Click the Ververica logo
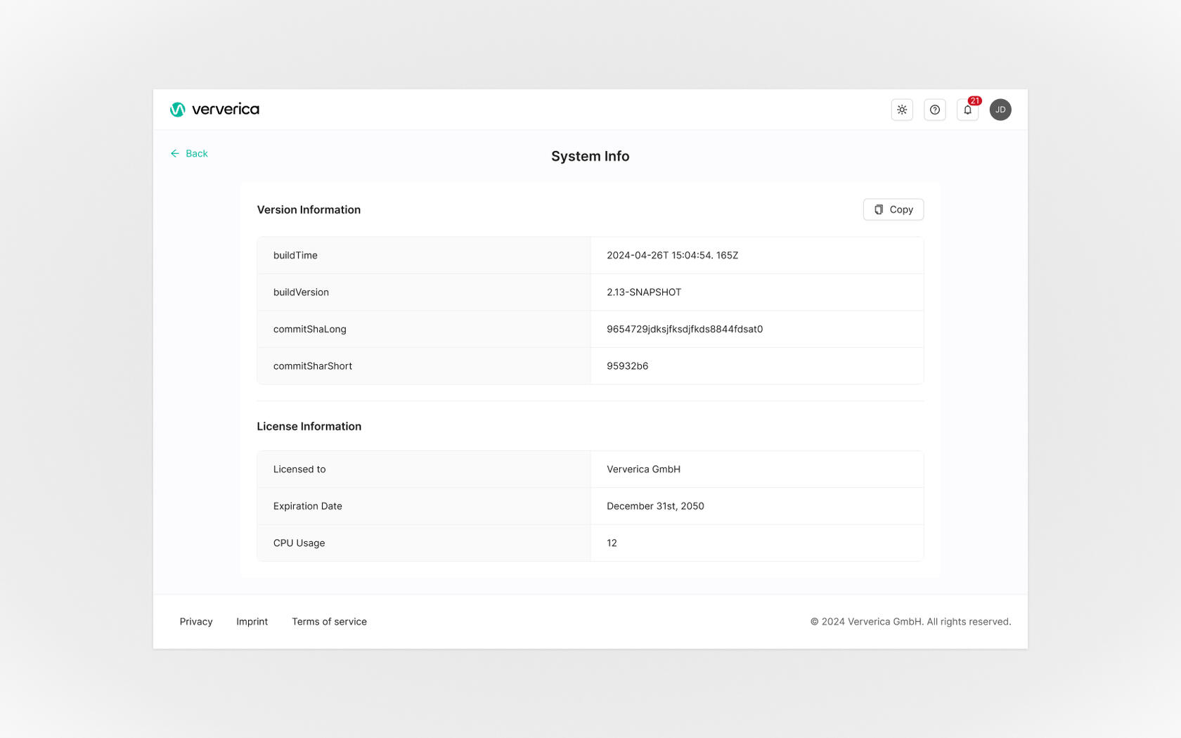The image size is (1181, 738). point(214,109)
